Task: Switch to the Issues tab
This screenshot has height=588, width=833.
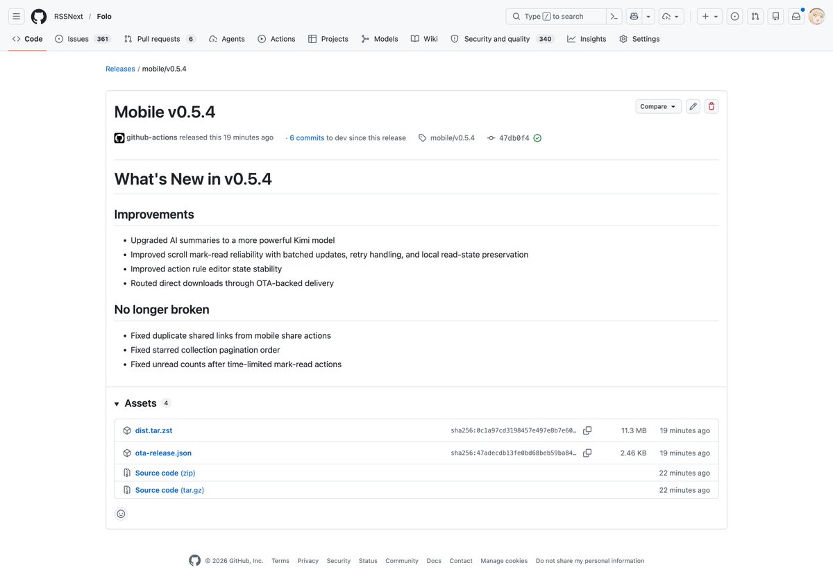Action: [83, 39]
